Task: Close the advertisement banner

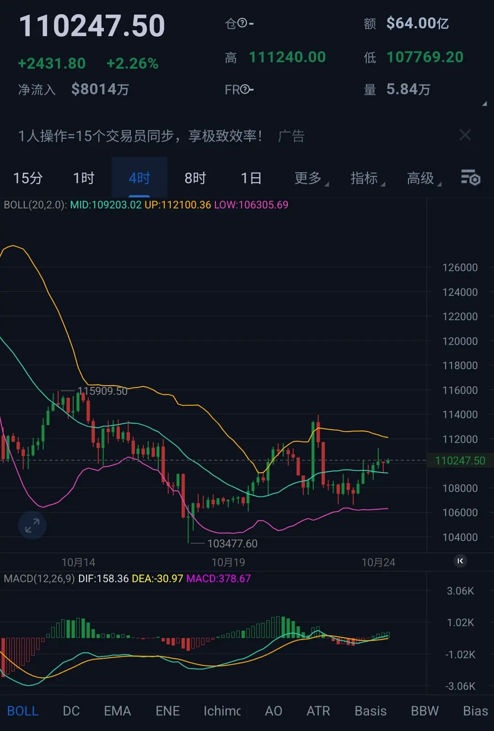Action: (465, 135)
